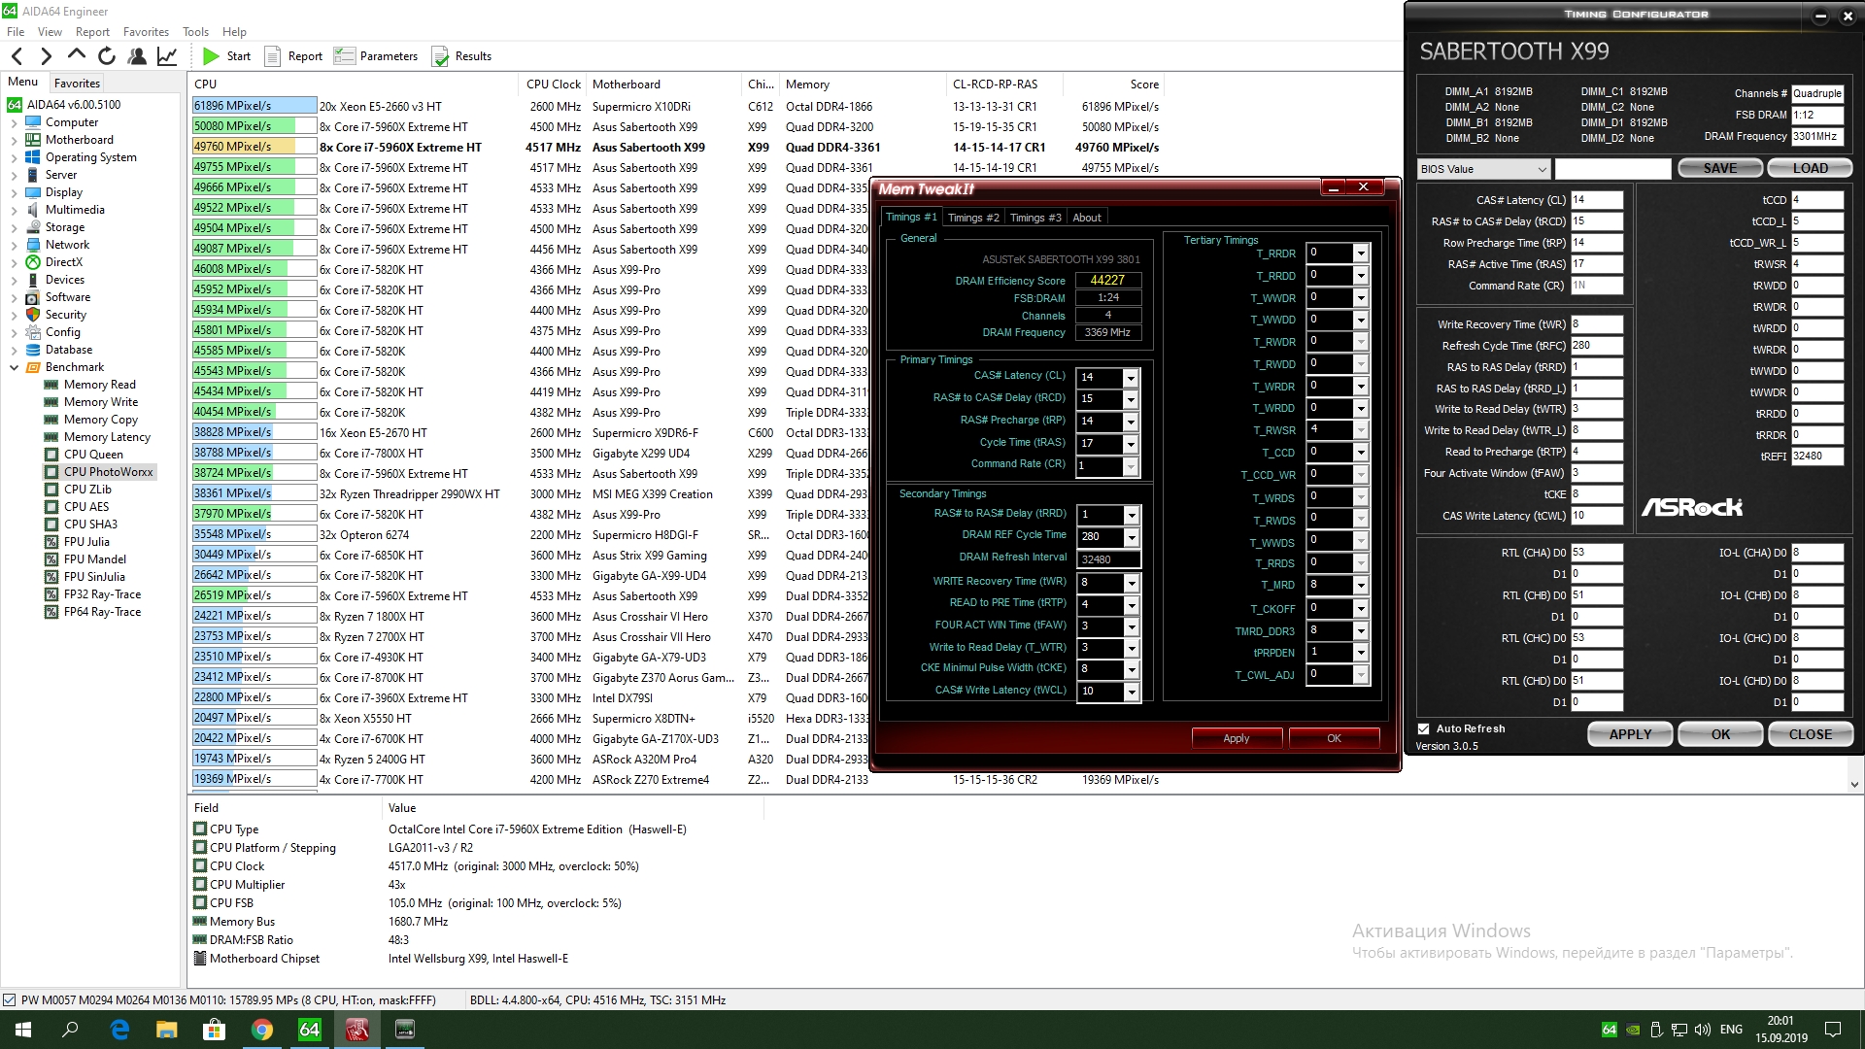
Task: Toggle checkbox in the bottom status bar
Action: click(x=9, y=1000)
